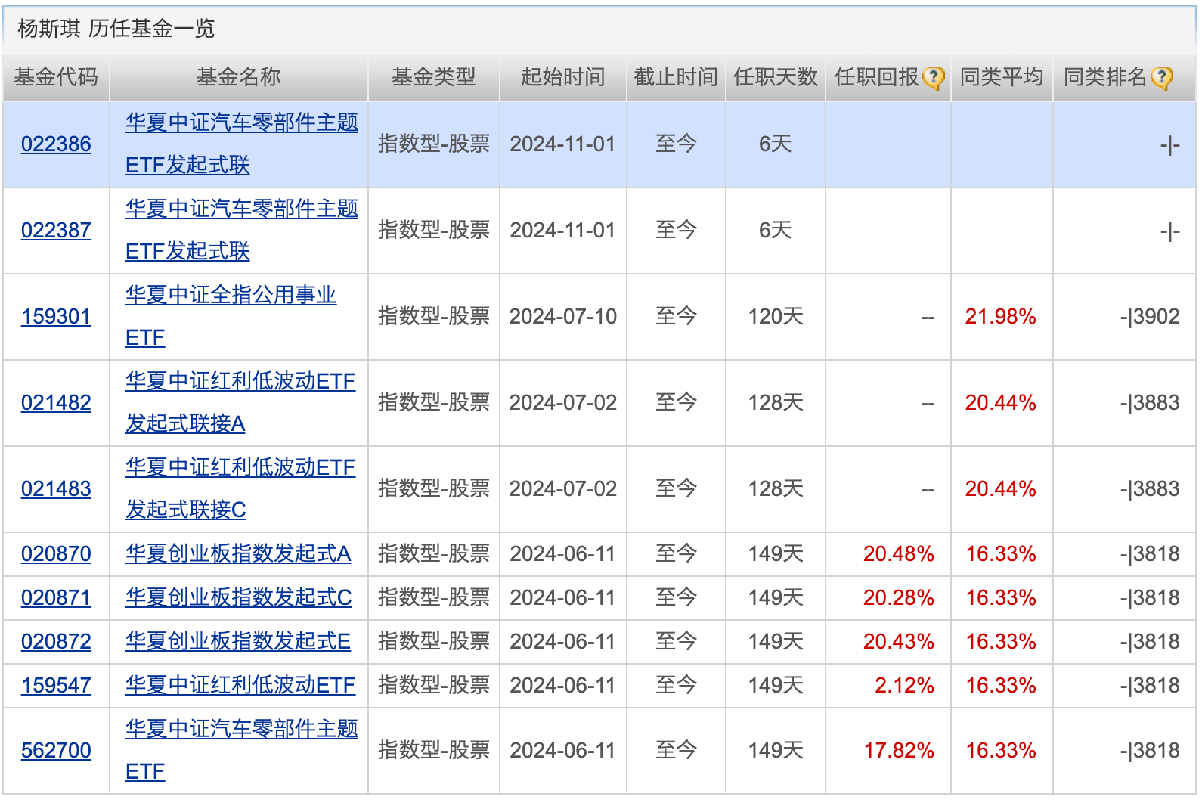Open fund code link 021483
This screenshot has width=1202, height=809.
[56, 488]
